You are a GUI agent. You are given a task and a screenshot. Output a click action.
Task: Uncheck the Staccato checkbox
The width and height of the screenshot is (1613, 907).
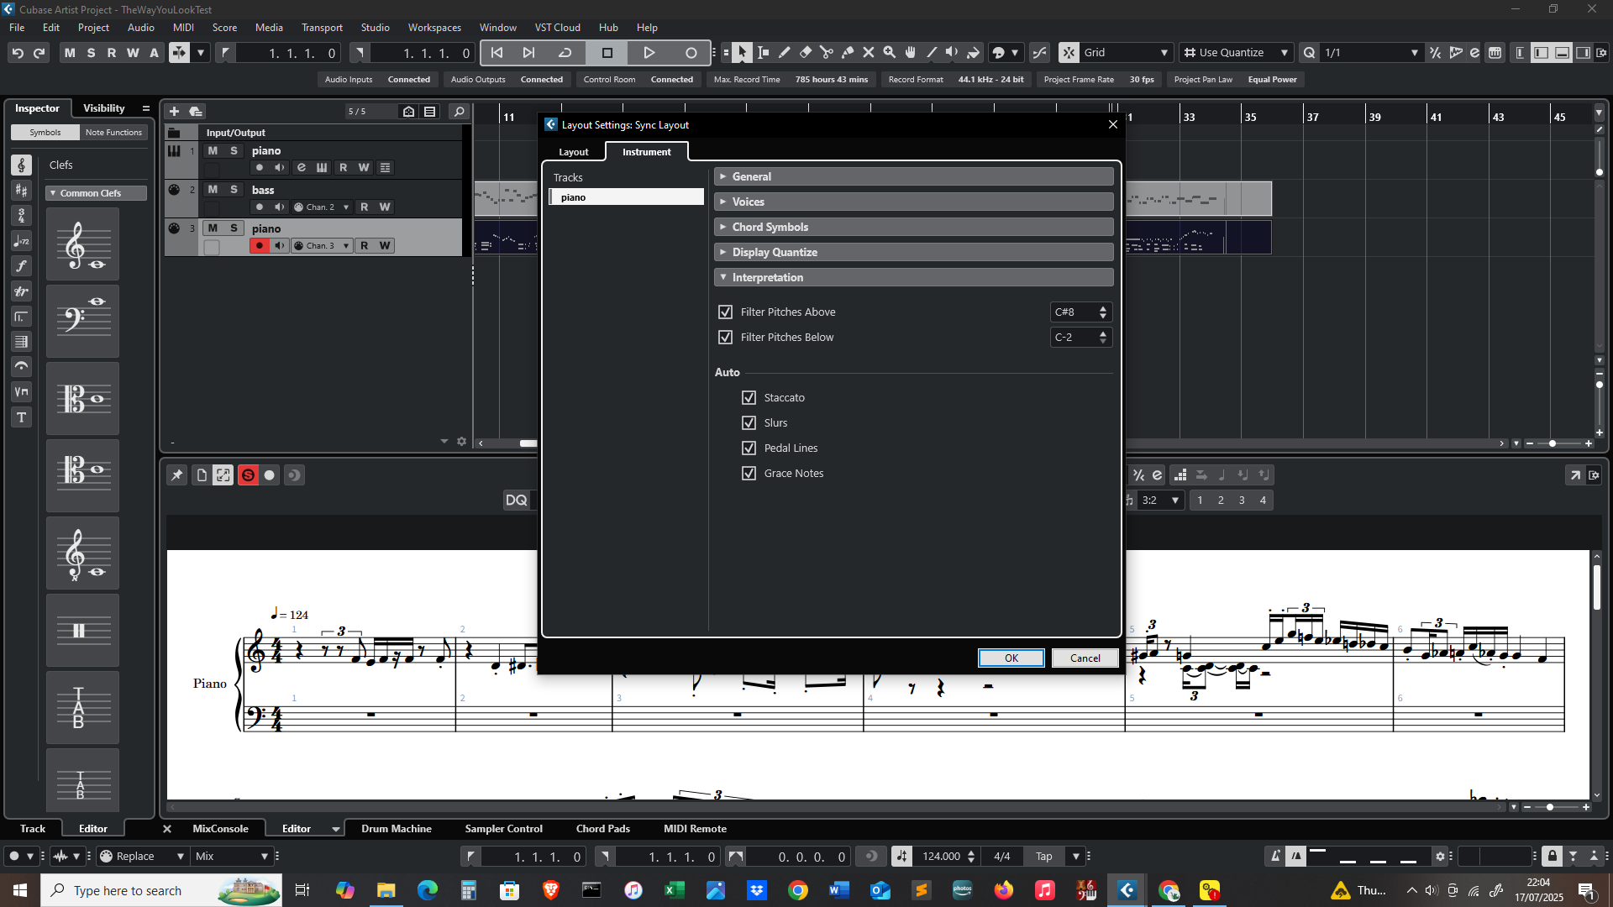[x=749, y=397]
